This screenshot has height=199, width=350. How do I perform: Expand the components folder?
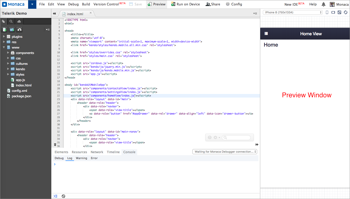[8, 53]
